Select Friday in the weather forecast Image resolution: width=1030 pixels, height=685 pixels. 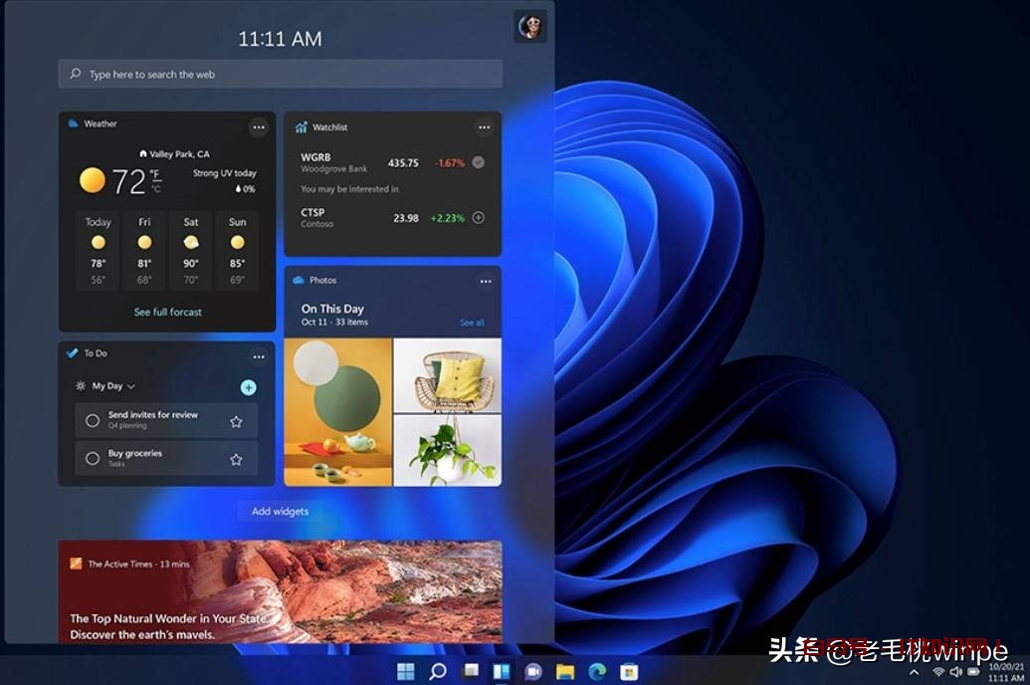coord(144,250)
